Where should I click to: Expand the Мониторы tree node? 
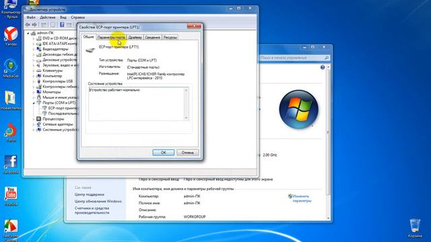tap(34, 92)
